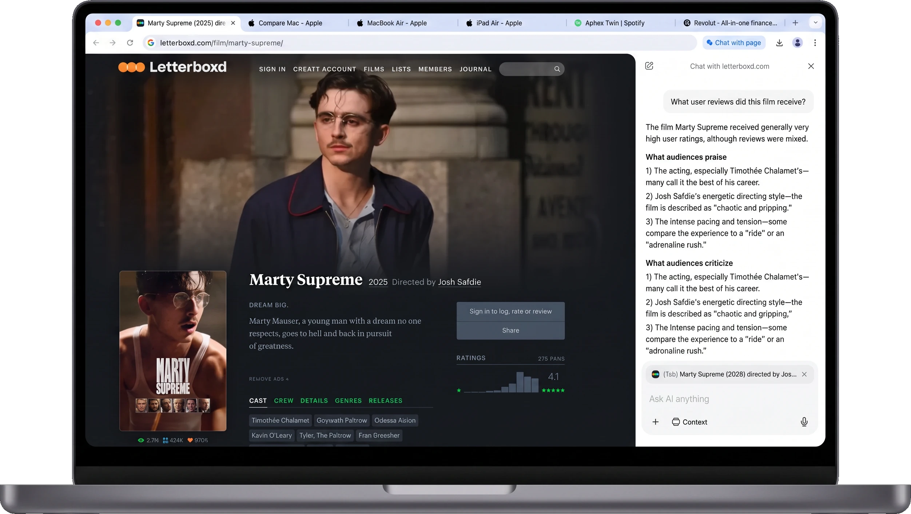Open the browser profile avatar
This screenshot has width=911, height=514.
[797, 43]
